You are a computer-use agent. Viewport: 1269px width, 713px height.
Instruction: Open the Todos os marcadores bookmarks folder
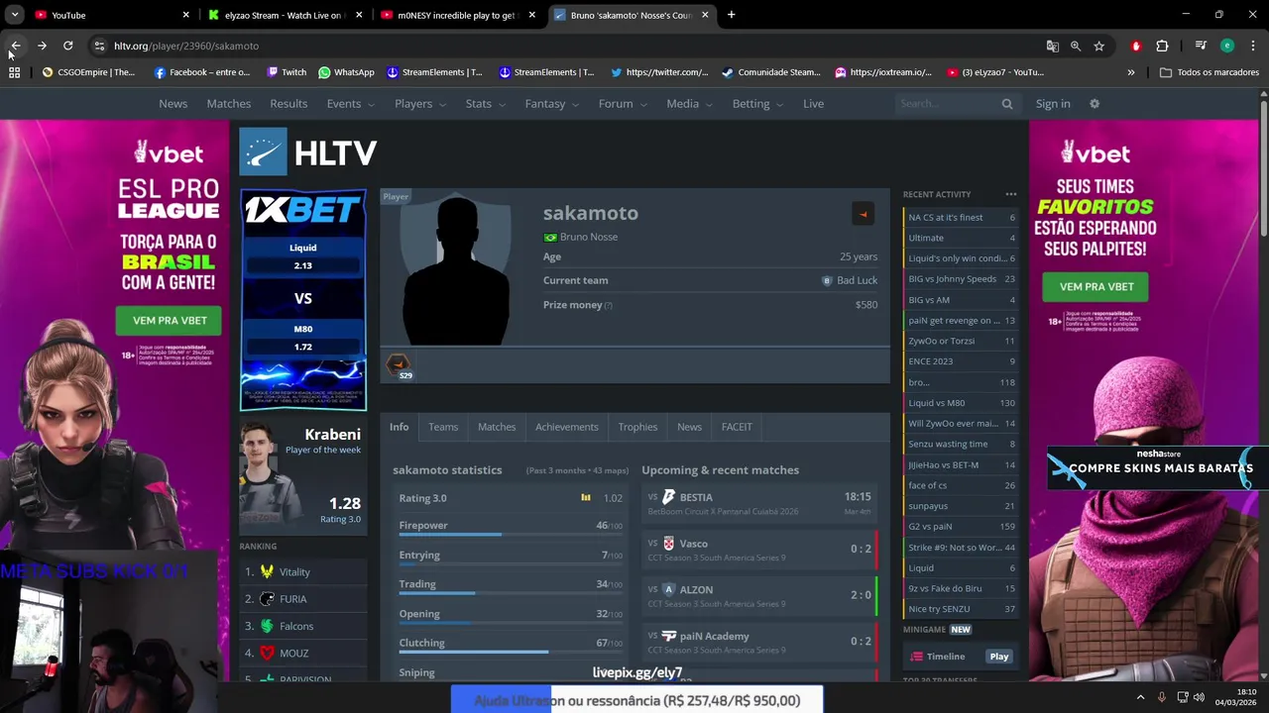coord(1209,72)
